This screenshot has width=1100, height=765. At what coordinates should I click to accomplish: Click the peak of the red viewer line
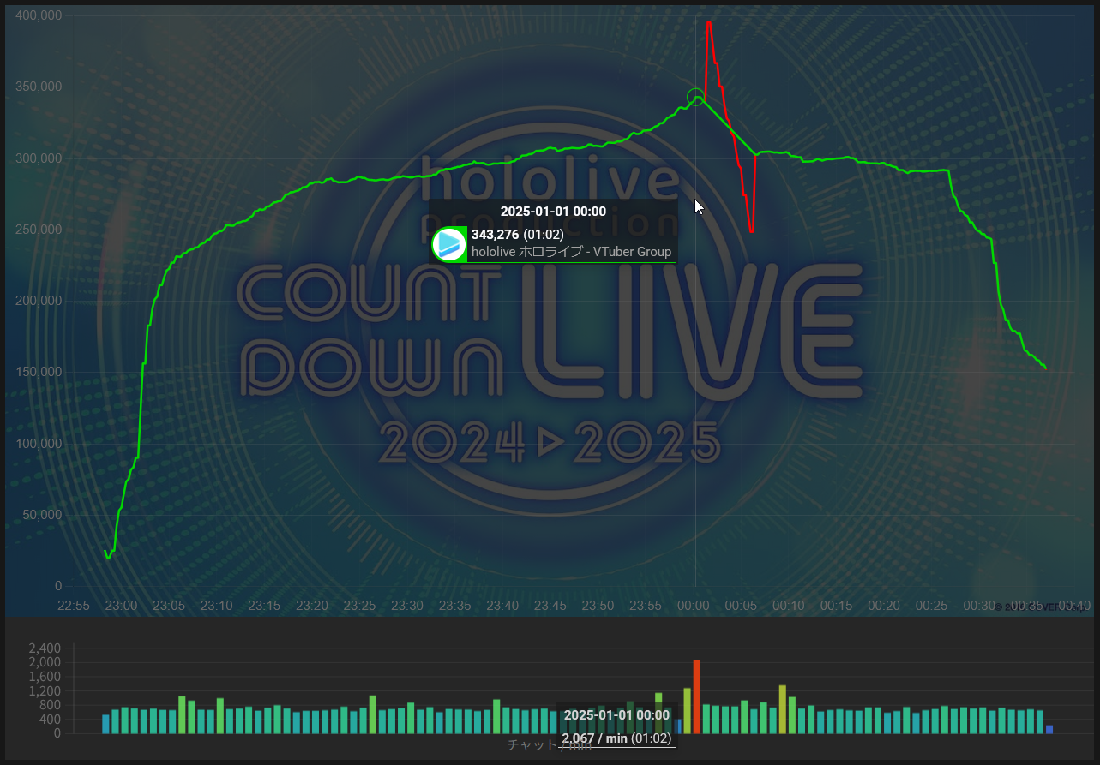pyautogui.click(x=709, y=23)
